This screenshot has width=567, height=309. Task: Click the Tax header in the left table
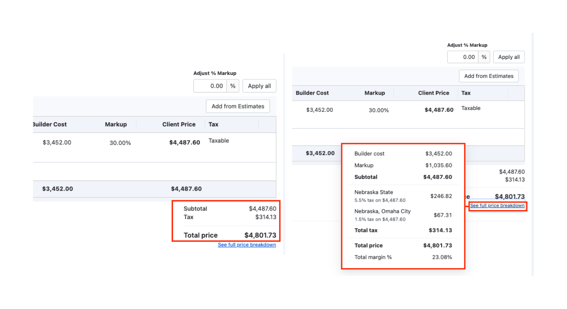(x=213, y=124)
